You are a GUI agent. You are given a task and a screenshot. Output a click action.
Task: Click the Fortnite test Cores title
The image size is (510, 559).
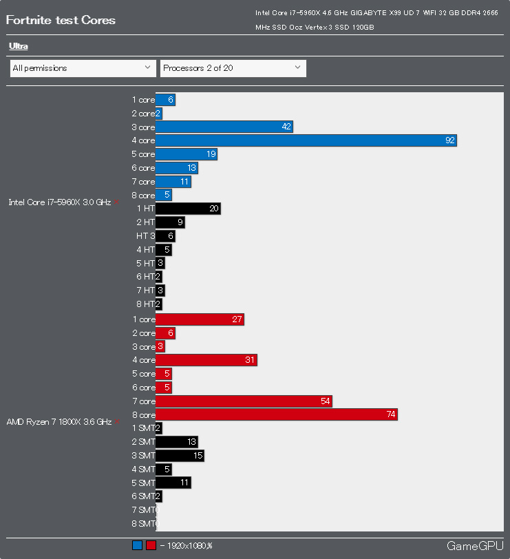(x=61, y=20)
